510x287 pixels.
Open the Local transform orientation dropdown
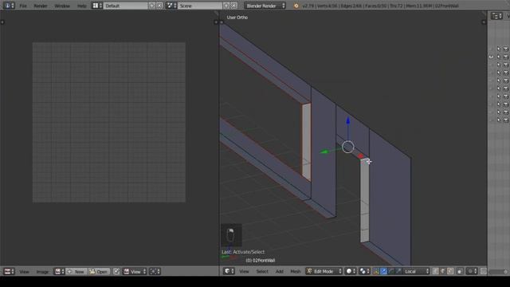tap(416, 271)
